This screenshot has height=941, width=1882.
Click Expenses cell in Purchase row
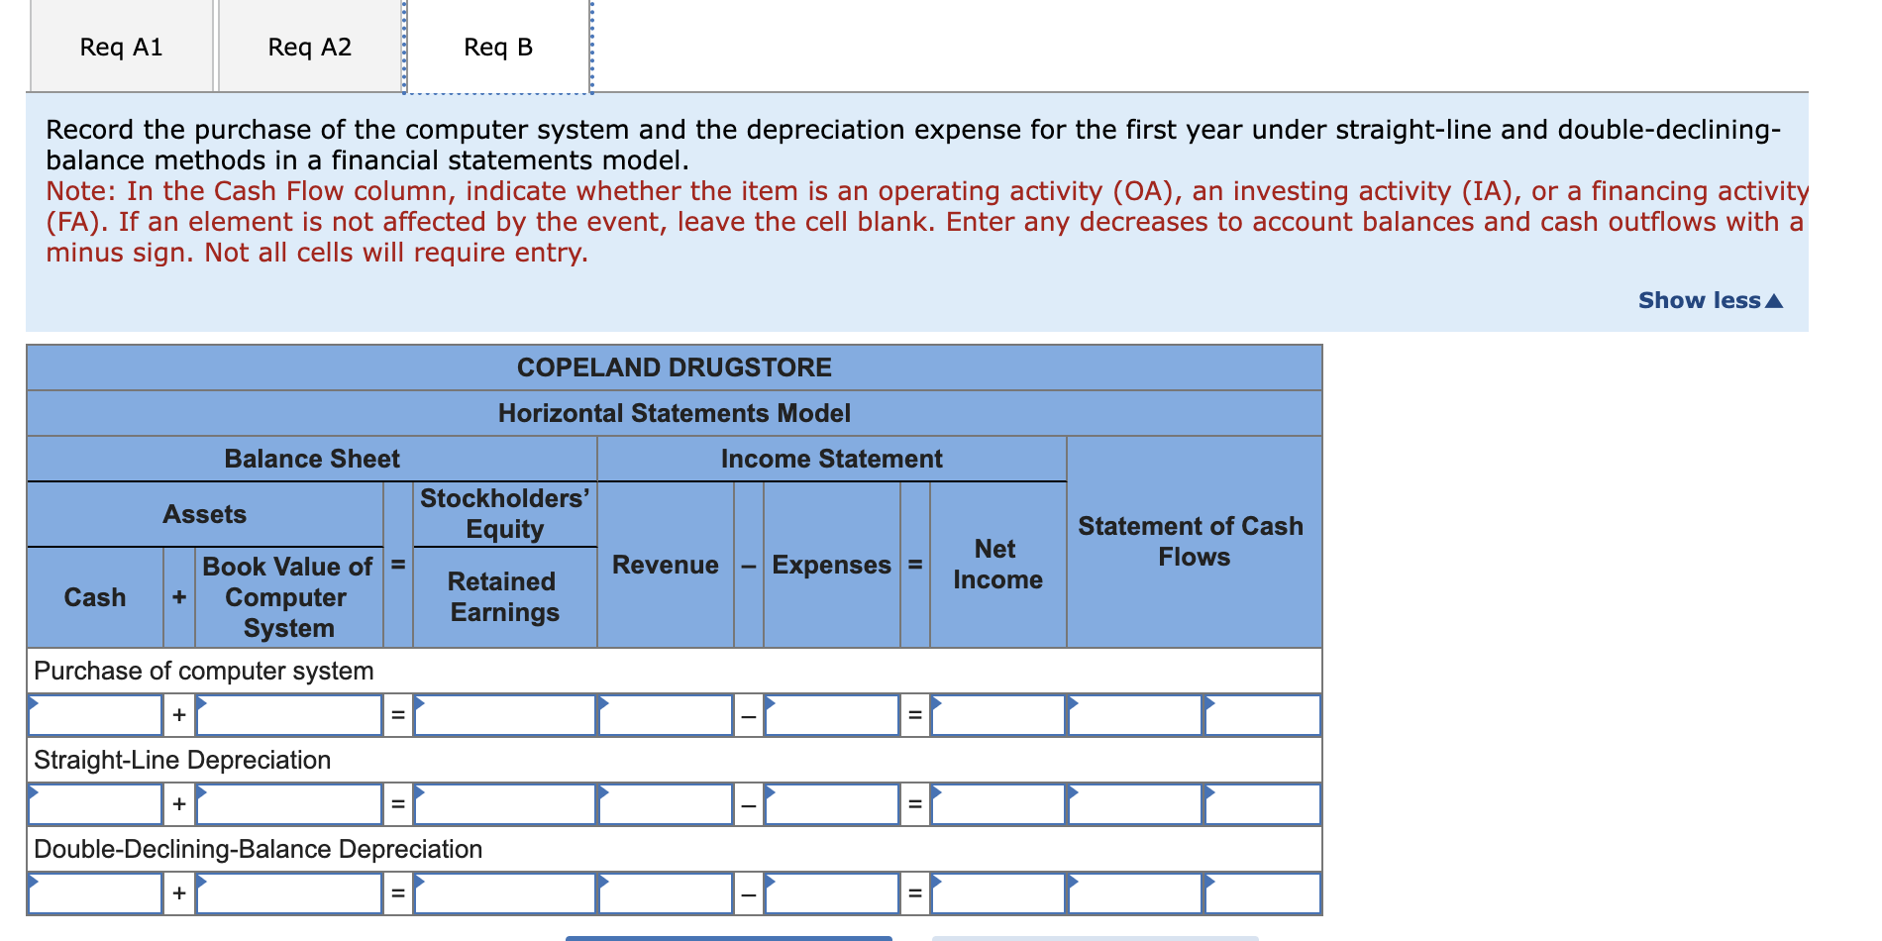tap(832, 715)
